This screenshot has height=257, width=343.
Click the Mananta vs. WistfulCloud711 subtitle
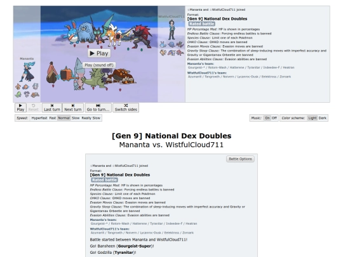[171, 145]
